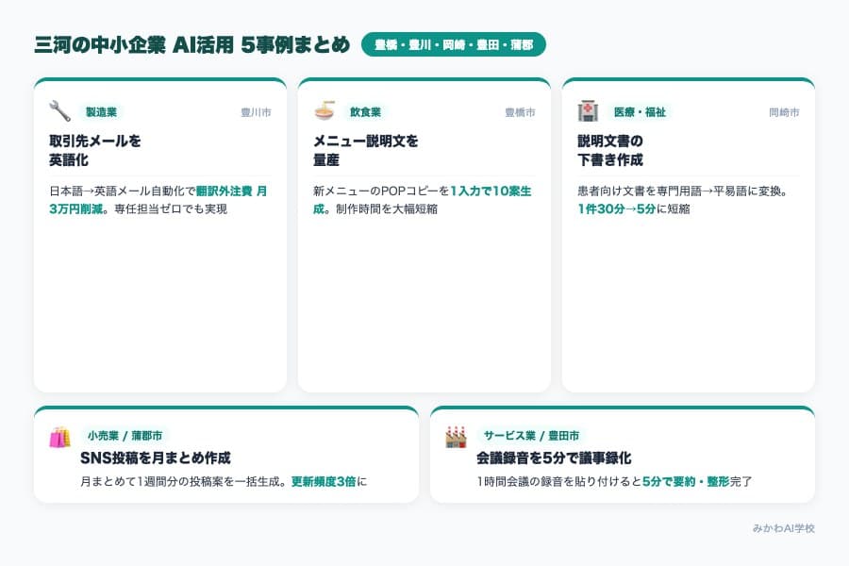Open the SNS投稿を月まとめ作成 heading
The width and height of the screenshot is (849, 566).
pos(159,459)
